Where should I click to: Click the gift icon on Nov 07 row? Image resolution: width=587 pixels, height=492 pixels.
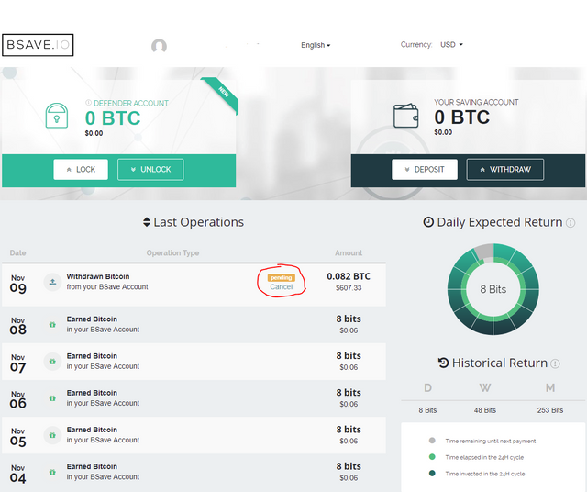(52, 362)
